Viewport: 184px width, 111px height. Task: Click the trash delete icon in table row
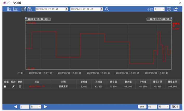coord(20,86)
